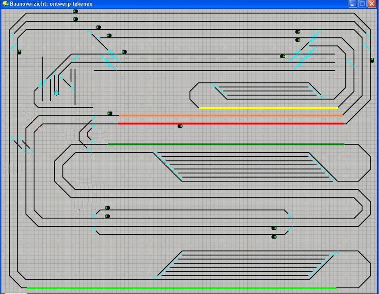The image size is (379, 294).
Task: Click the signal on the far right edge track
Action: [x=372, y=60]
